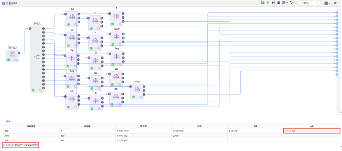342x151 pixels.
Task: Expand the log view dropdown arrow in toolbar
Action: tap(287, 3)
